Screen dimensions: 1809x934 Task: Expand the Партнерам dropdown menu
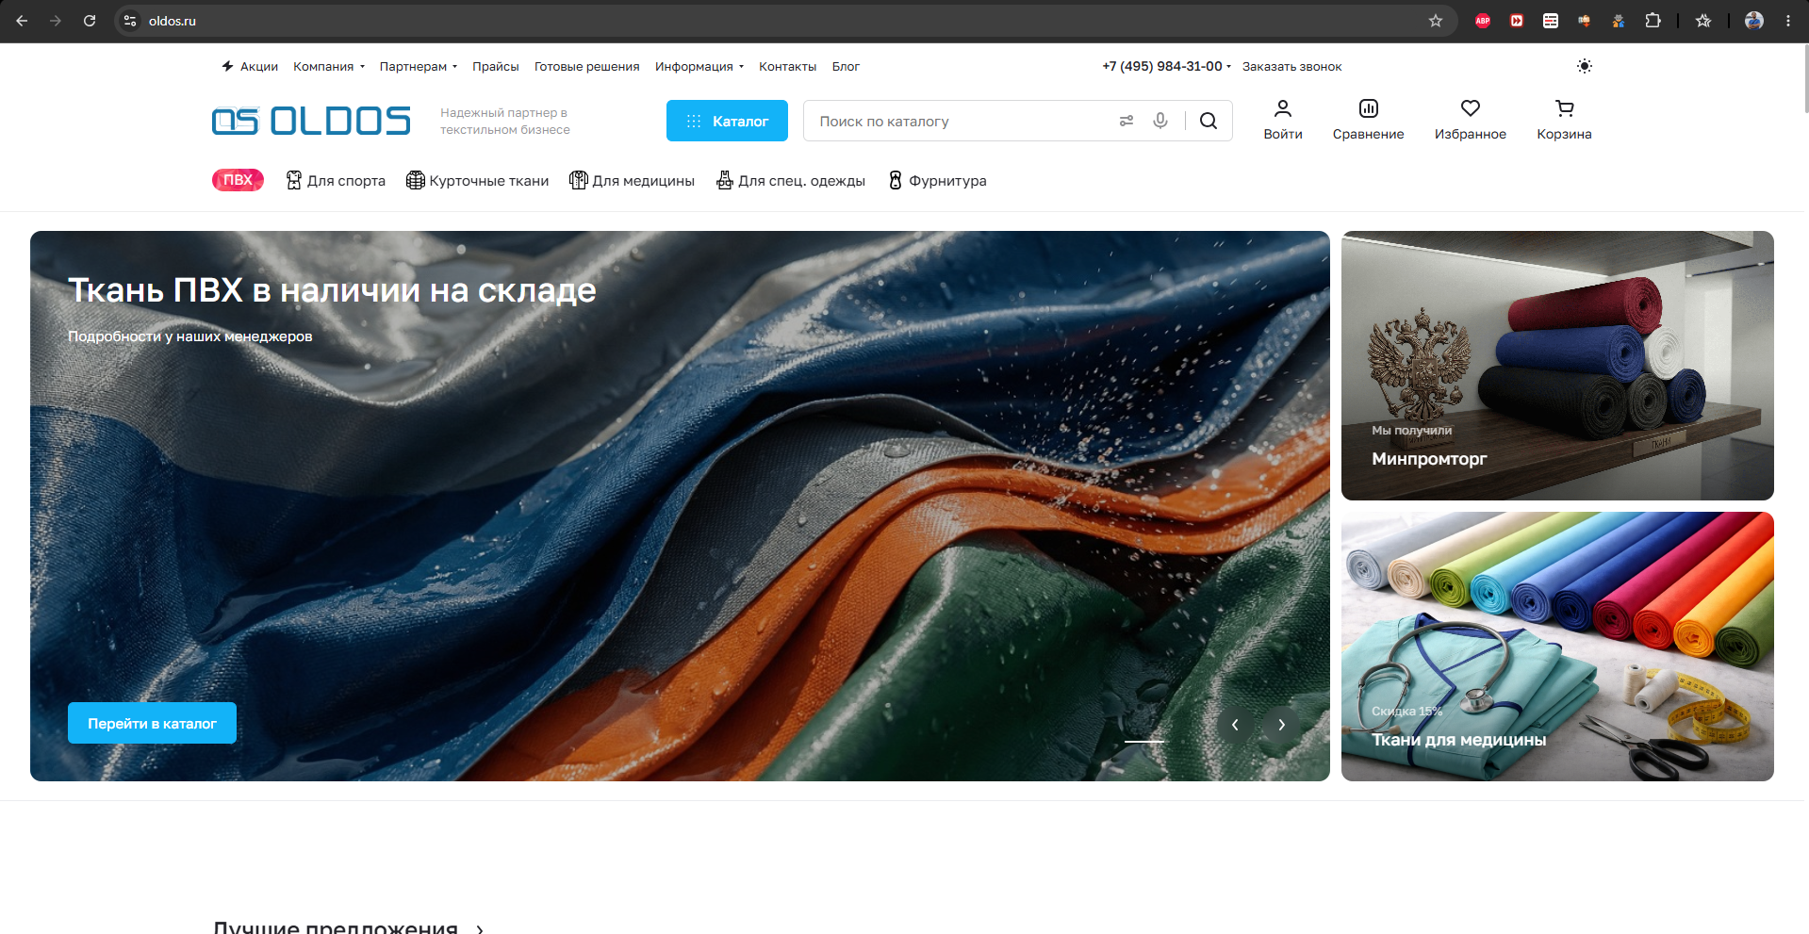pos(419,66)
